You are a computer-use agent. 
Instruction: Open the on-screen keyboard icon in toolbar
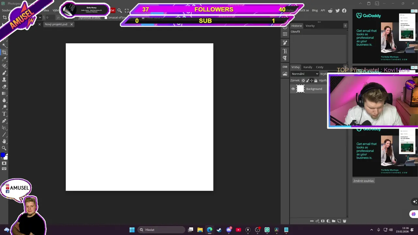pyautogui.click(x=4, y=169)
